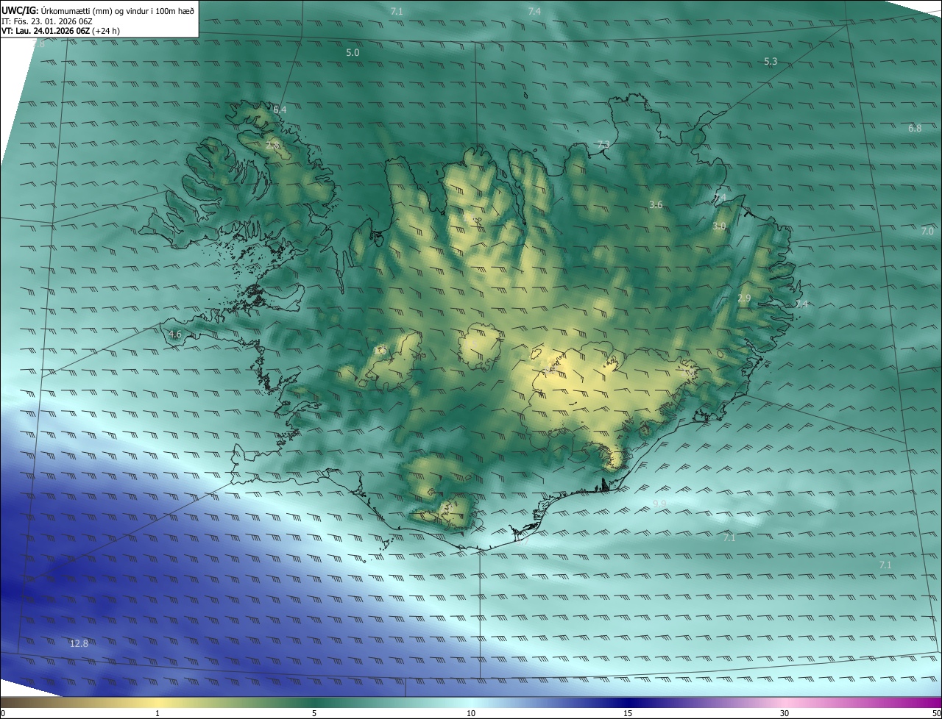Click the color scale tick label 10

coord(471,713)
